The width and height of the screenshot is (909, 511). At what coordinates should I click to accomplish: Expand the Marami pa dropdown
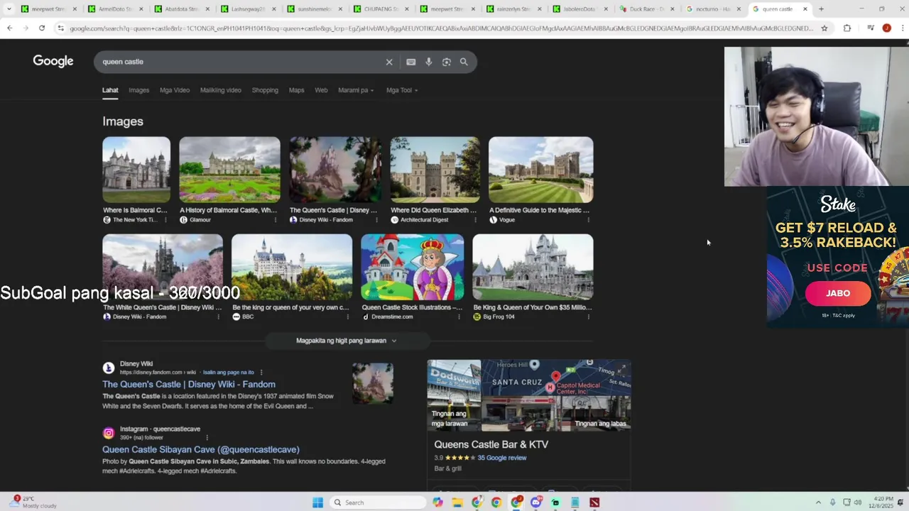pyautogui.click(x=356, y=90)
